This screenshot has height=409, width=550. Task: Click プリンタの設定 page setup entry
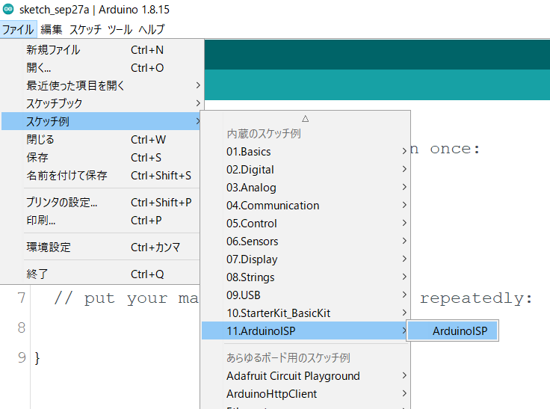[x=61, y=203]
